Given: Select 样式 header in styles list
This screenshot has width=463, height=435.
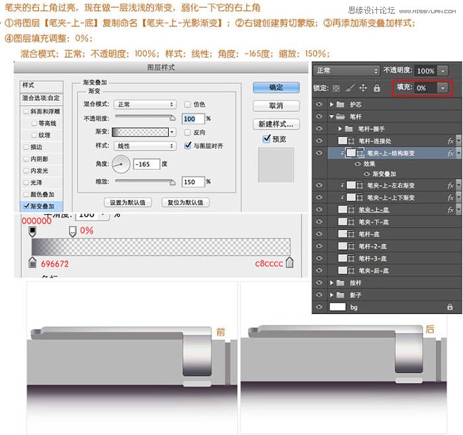Looking at the screenshot, I should (x=41, y=85).
